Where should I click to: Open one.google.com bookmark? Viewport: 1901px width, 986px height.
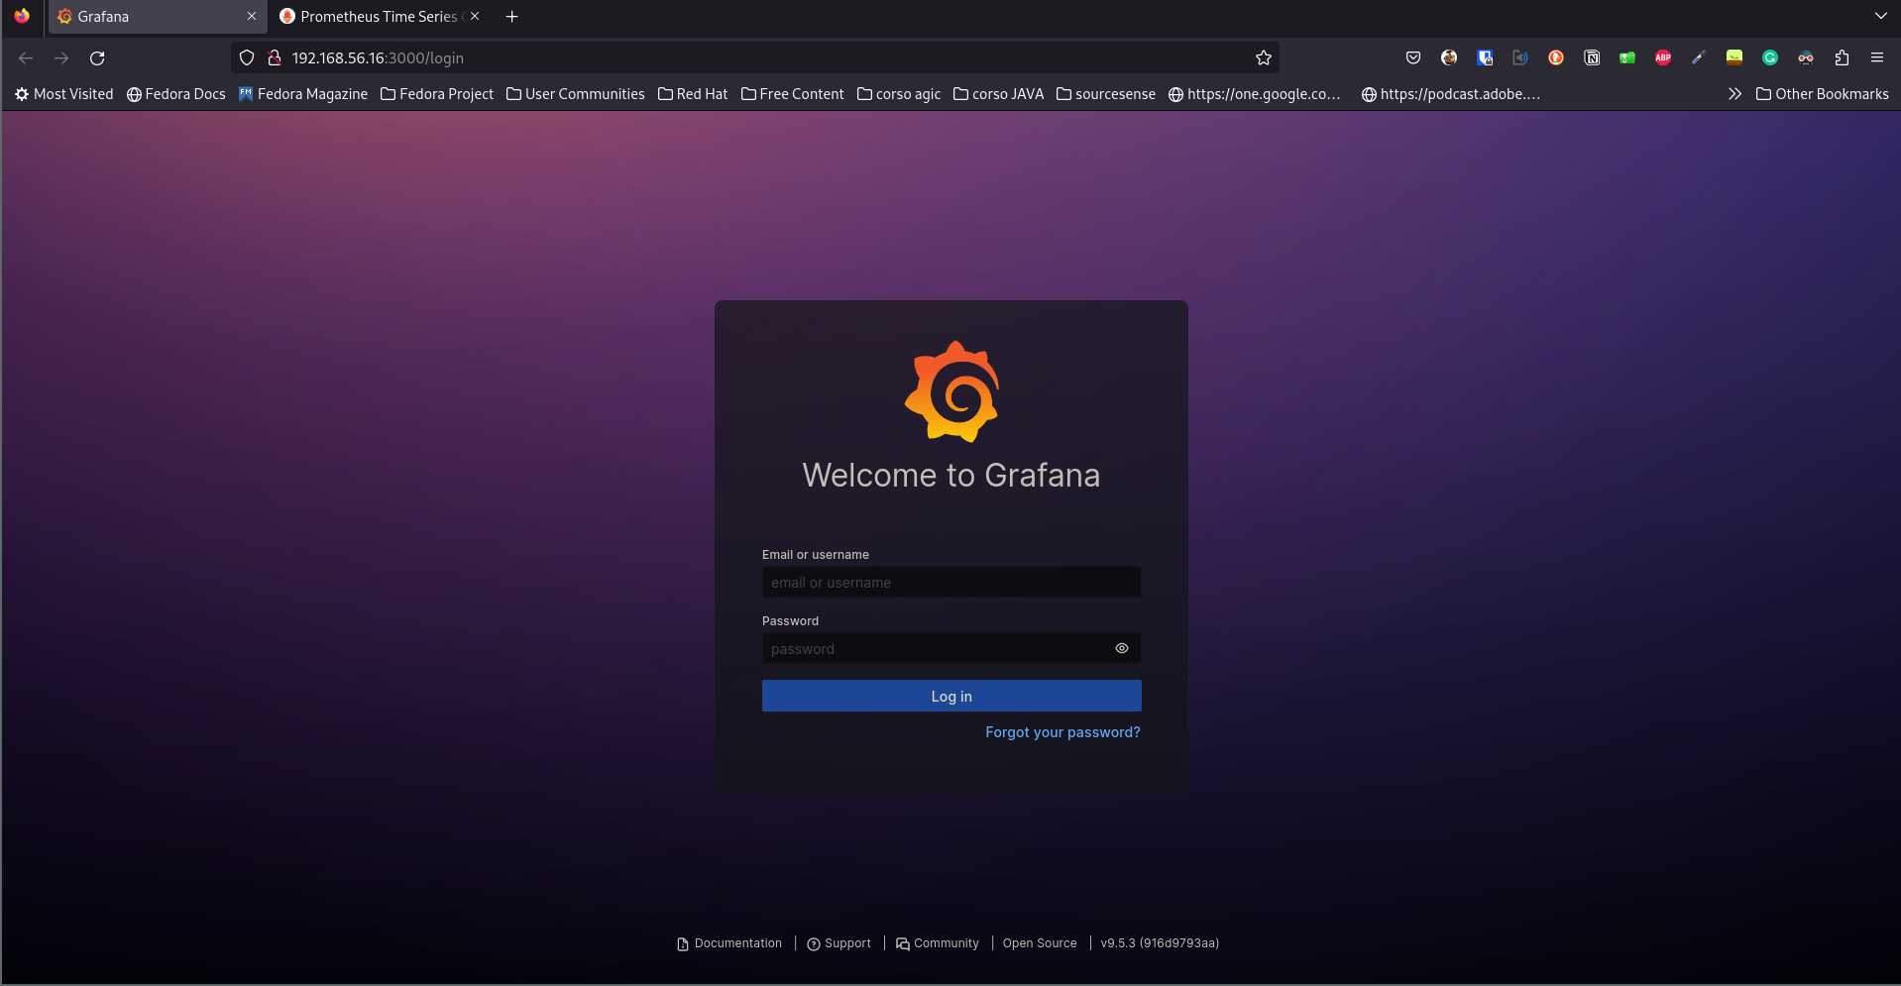point(1255,94)
